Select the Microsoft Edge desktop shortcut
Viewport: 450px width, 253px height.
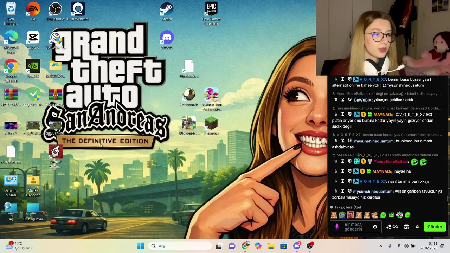click(11, 42)
